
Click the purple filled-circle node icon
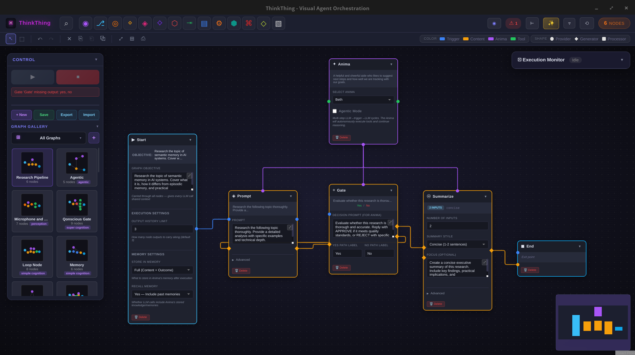click(85, 23)
